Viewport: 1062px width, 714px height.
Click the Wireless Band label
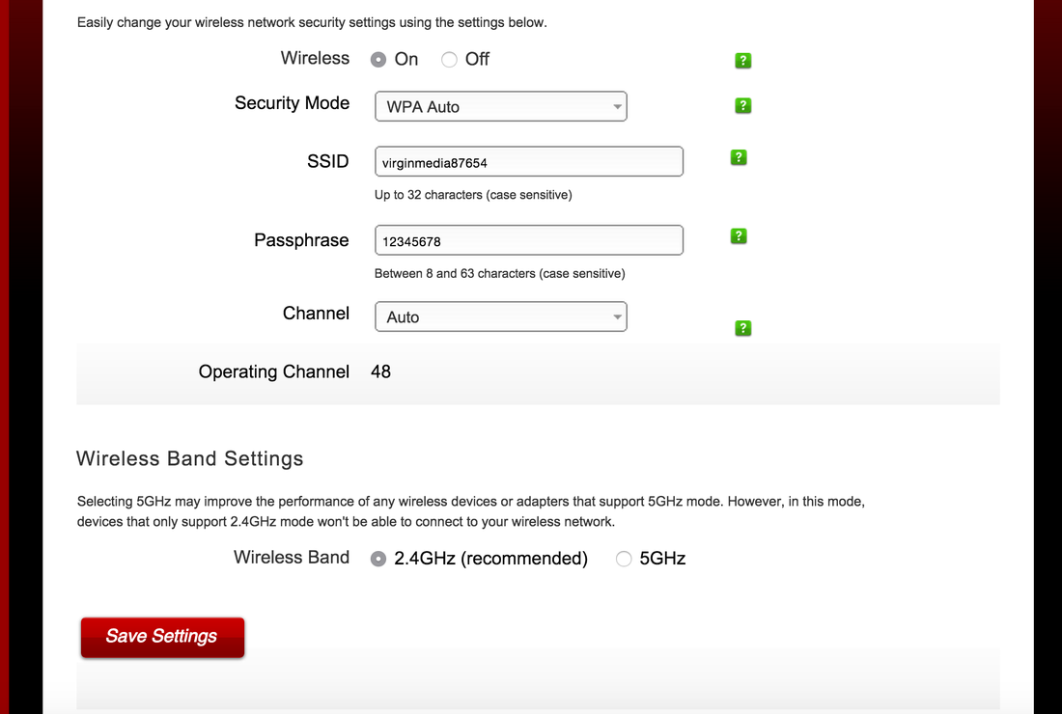(x=292, y=557)
